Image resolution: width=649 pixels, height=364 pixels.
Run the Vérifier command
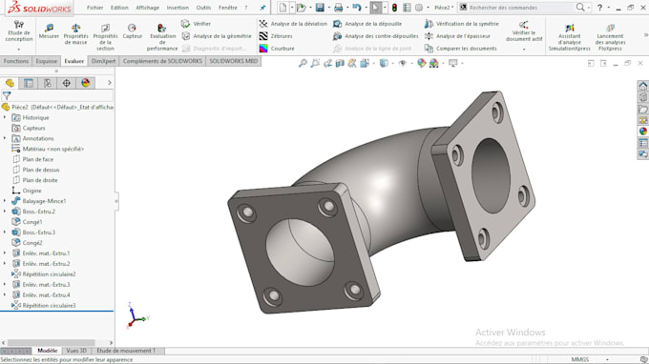[196, 24]
